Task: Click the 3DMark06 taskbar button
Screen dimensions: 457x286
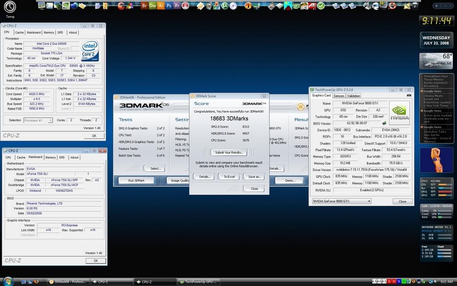Action: coord(69,282)
